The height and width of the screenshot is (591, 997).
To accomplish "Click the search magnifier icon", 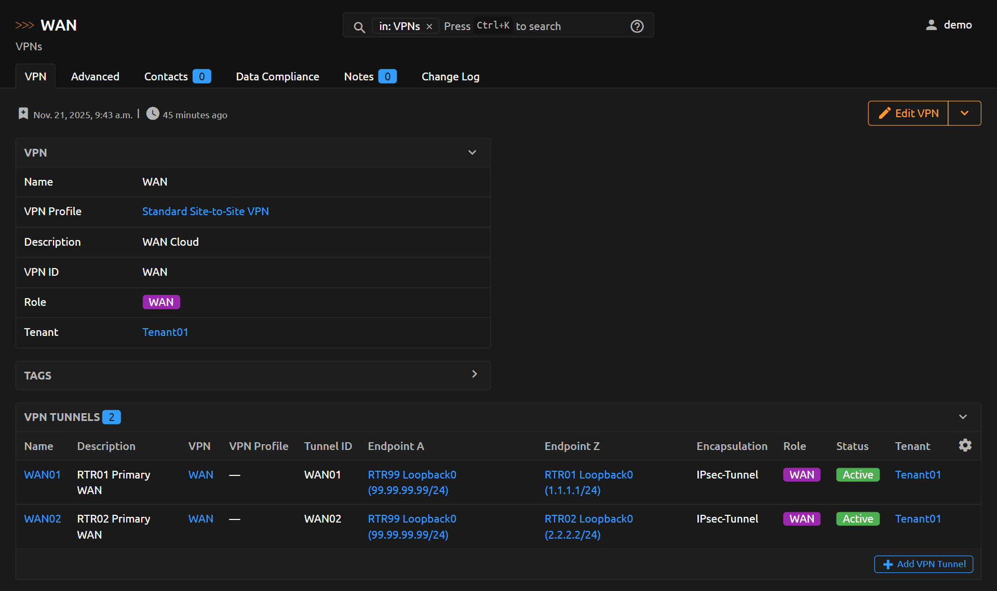I will pyautogui.click(x=359, y=27).
